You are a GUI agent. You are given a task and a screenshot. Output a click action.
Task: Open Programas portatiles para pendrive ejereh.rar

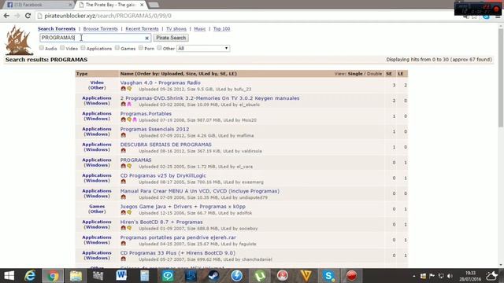point(178,237)
